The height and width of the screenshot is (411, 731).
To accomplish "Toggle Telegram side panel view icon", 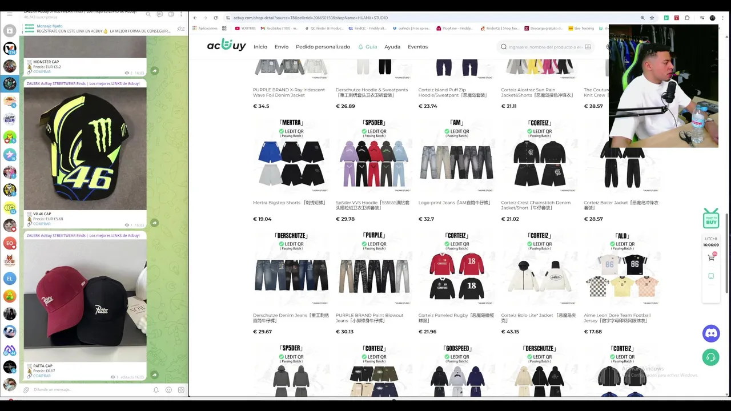I will [x=171, y=14].
